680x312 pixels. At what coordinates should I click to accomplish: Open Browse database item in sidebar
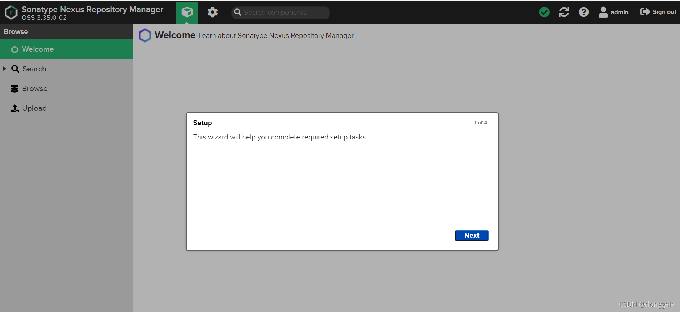point(35,89)
